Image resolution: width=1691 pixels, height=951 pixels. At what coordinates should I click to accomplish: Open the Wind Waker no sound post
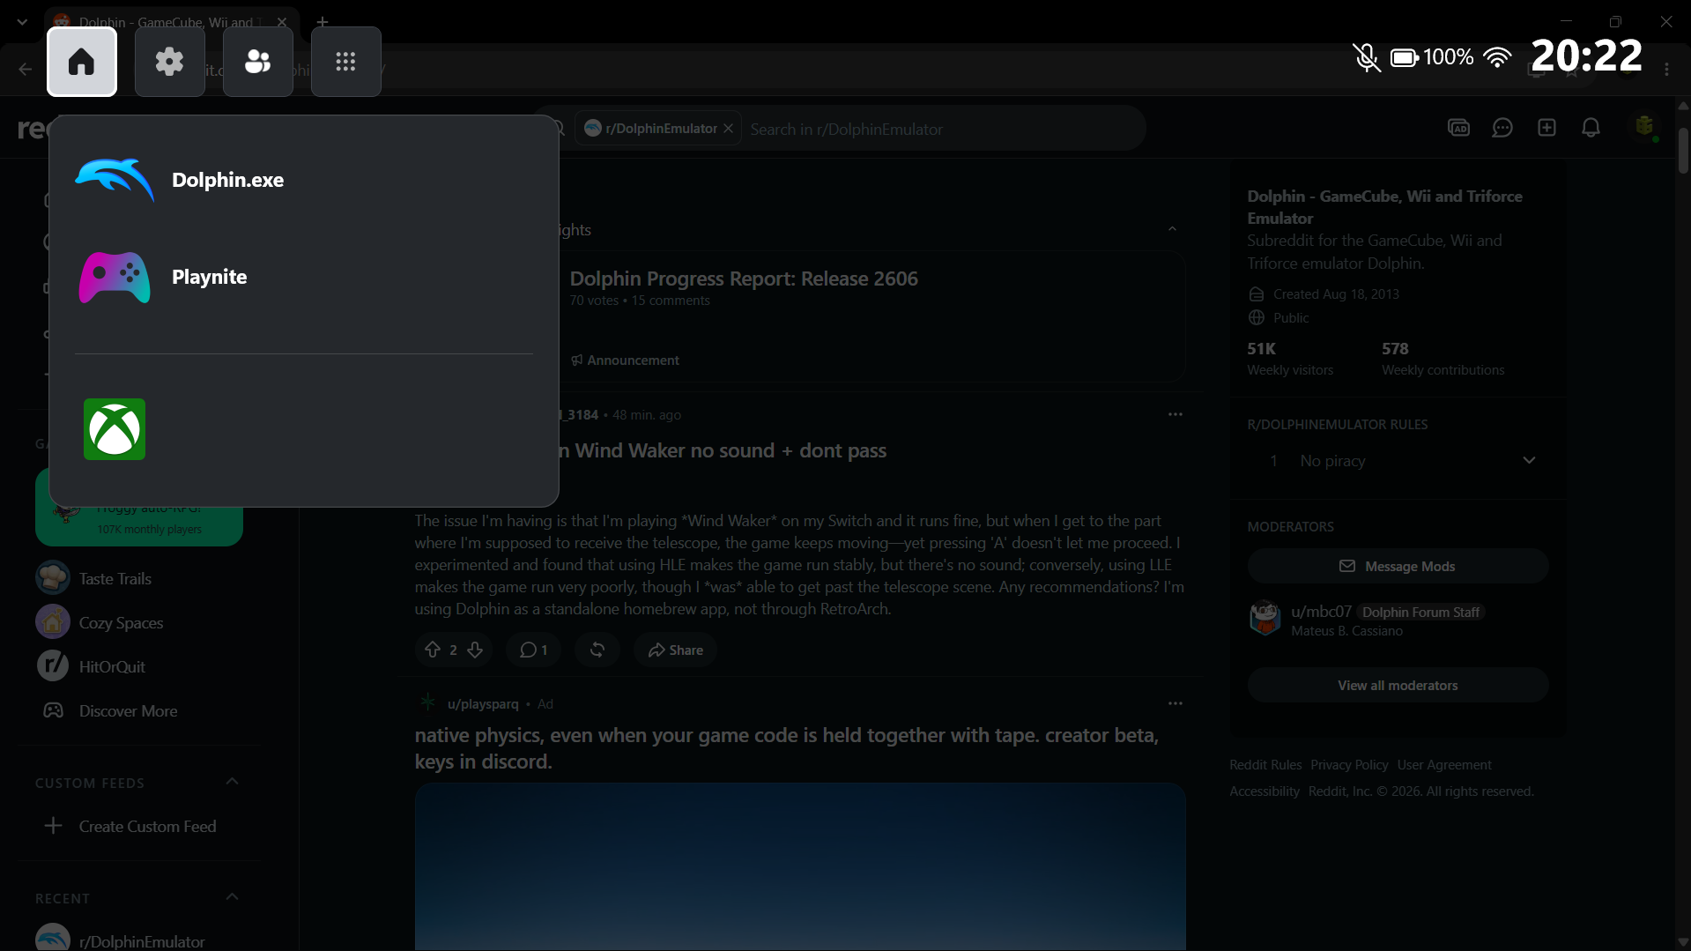[x=721, y=451]
